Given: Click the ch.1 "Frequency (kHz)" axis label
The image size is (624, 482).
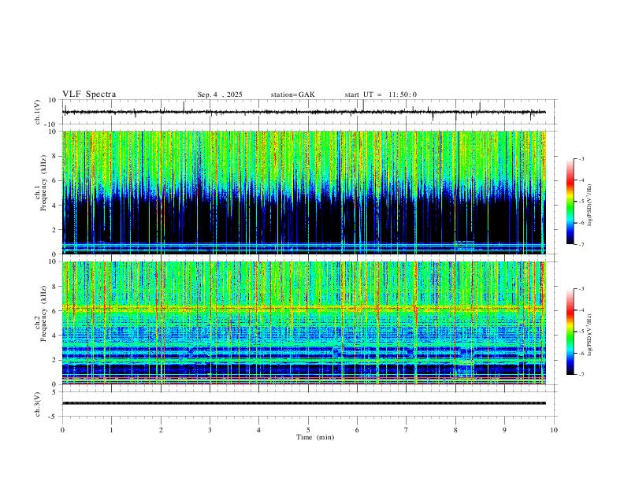Looking at the screenshot, I should (x=43, y=183).
